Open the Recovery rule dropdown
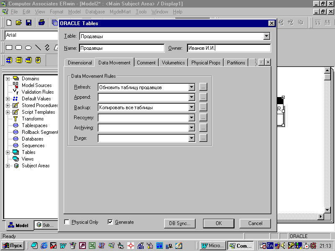The height and width of the screenshot is (251, 335). click(192, 118)
